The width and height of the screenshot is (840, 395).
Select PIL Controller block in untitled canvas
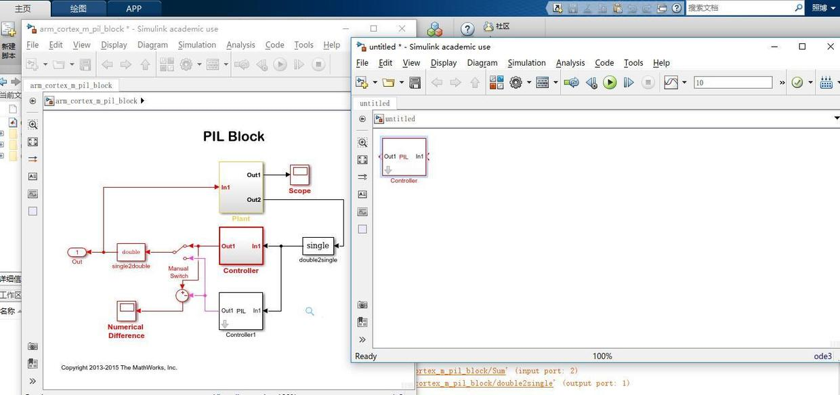pos(404,157)
